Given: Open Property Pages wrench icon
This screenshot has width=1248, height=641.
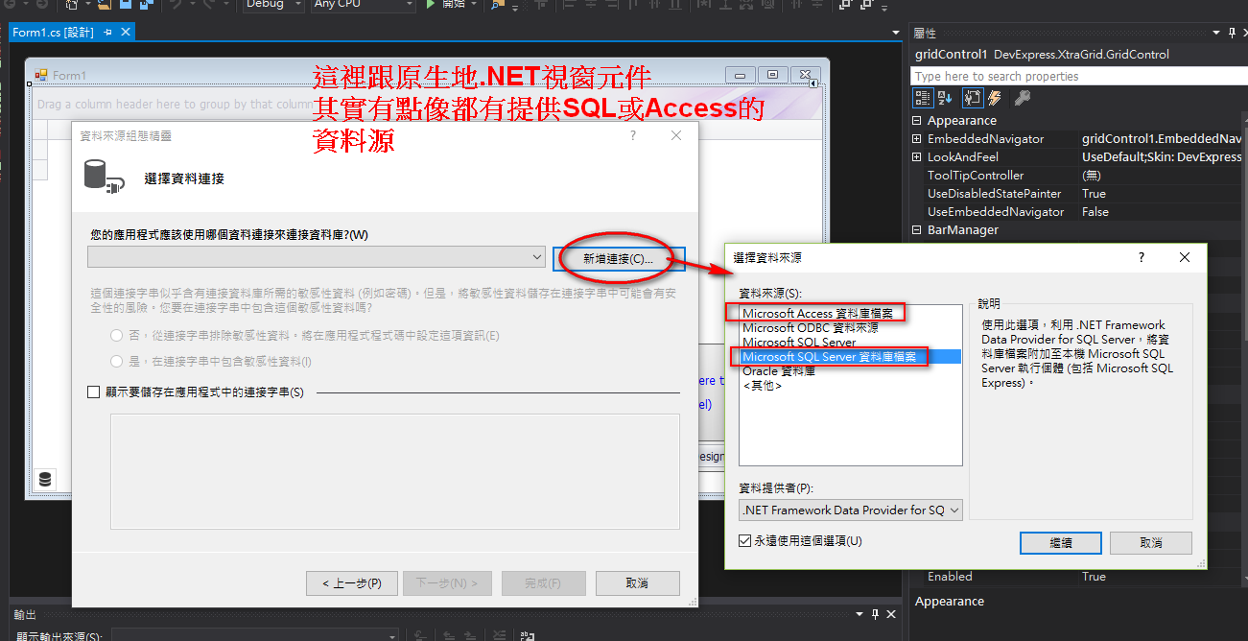Looking at the screenshot, I should [x=1023, y=98].
